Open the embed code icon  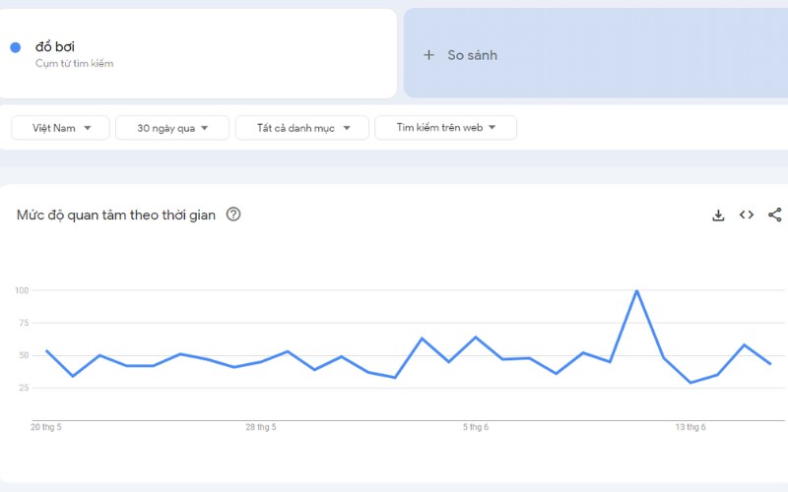coord(747,215)
